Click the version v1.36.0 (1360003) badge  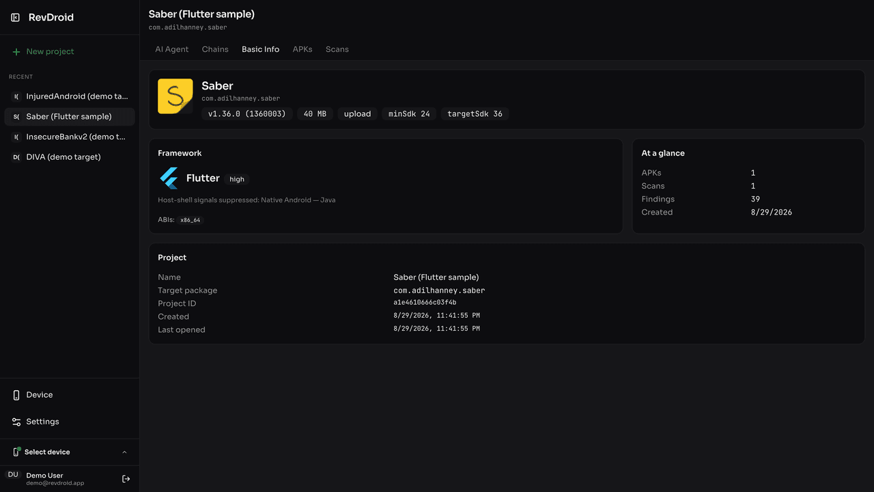pyautogui.click(x=247, y=114)
